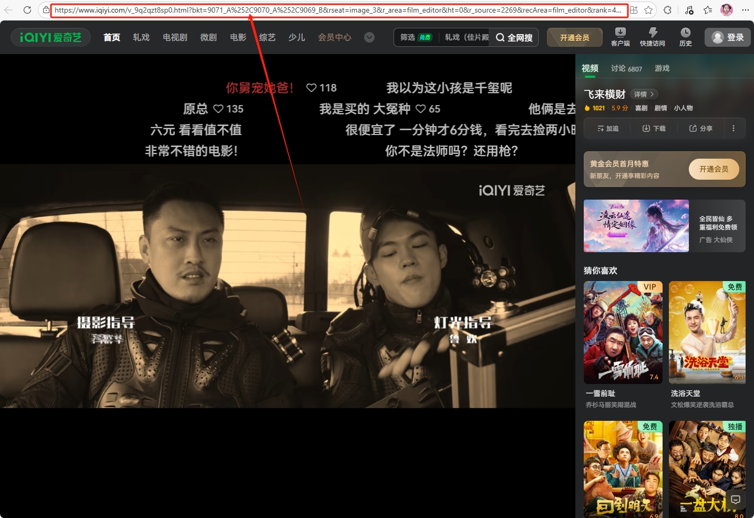Toggle the heart on 我是买的大冤种 comment

tap(421, 109)
